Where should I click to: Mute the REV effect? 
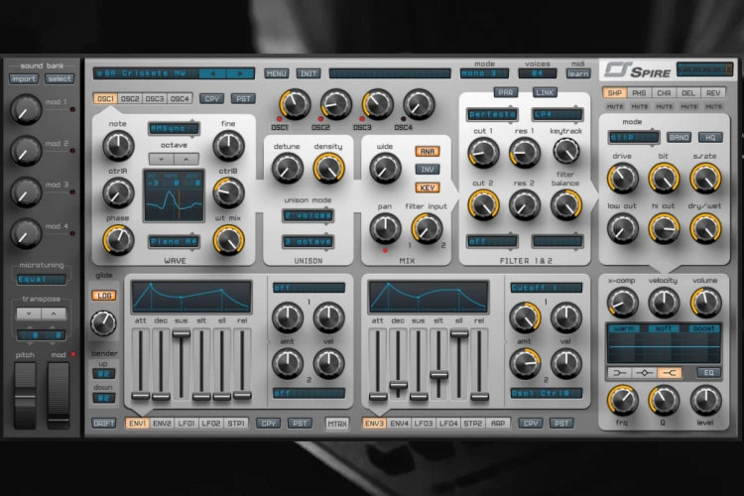(713, 107)
